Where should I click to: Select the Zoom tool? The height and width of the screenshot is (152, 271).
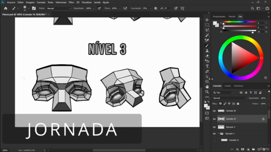pos(207,92)
